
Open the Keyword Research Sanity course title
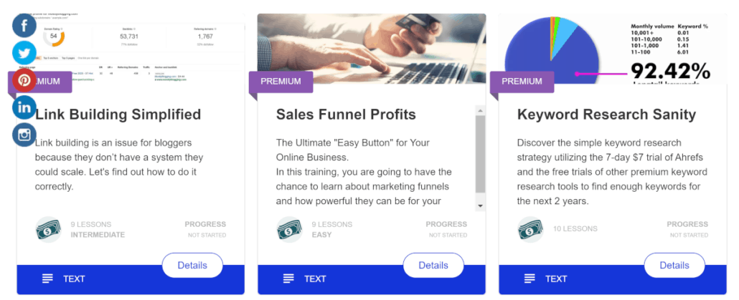[606, 114]
